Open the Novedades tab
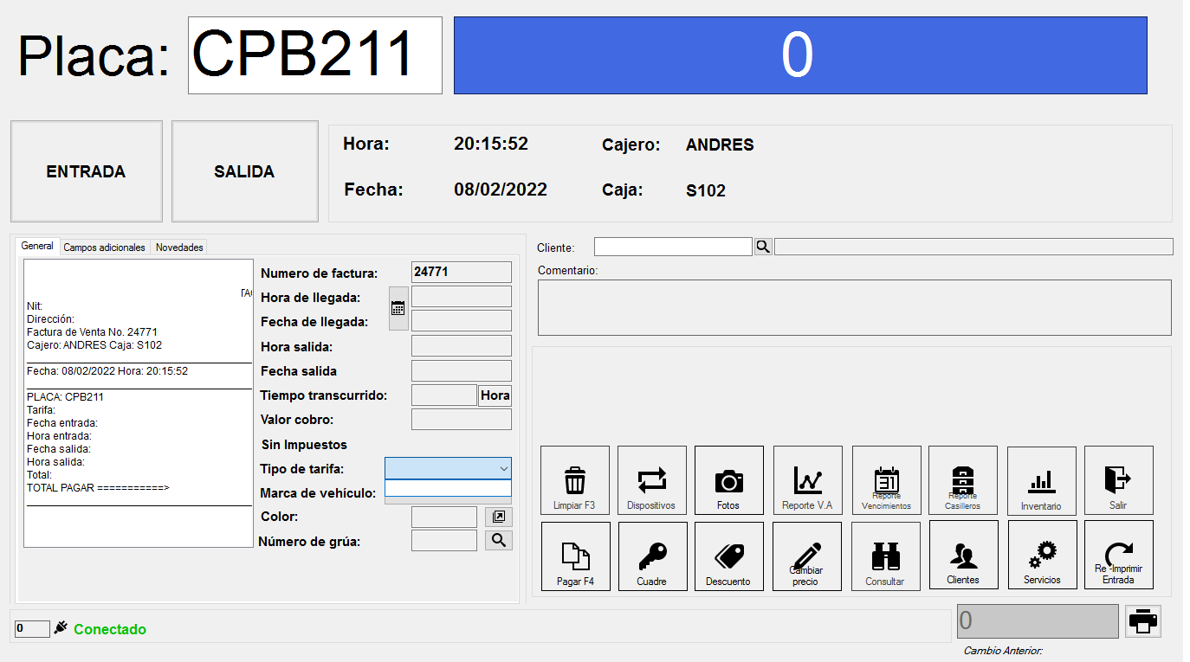Image resolution: width=1190 pixels, height=662 pixels. pyautogui.click(x=179, y=247)
